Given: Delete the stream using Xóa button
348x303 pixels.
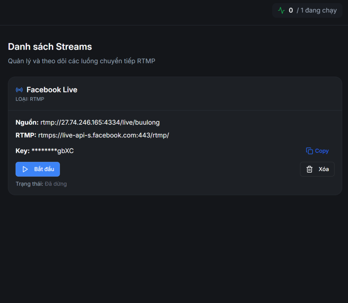Looking at the screenshot, I should click(317, 169).
